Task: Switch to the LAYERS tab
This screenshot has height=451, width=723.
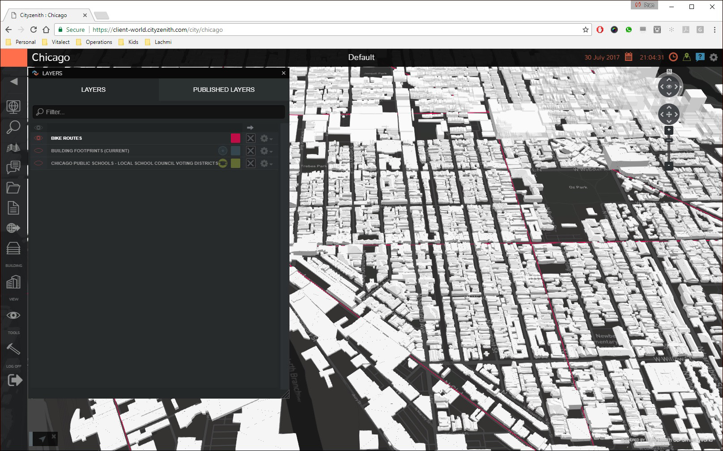Action: point(94,90)
